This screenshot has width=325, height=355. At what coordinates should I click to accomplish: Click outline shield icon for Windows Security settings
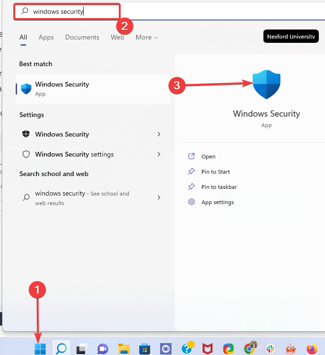point(26,154)
